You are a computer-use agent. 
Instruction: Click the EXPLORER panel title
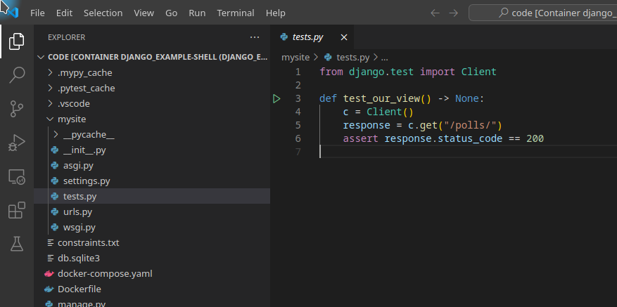[67, 37]
